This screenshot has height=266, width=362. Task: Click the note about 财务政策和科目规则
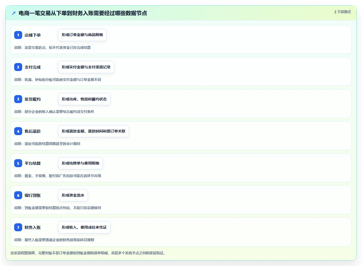click(54, 240)
